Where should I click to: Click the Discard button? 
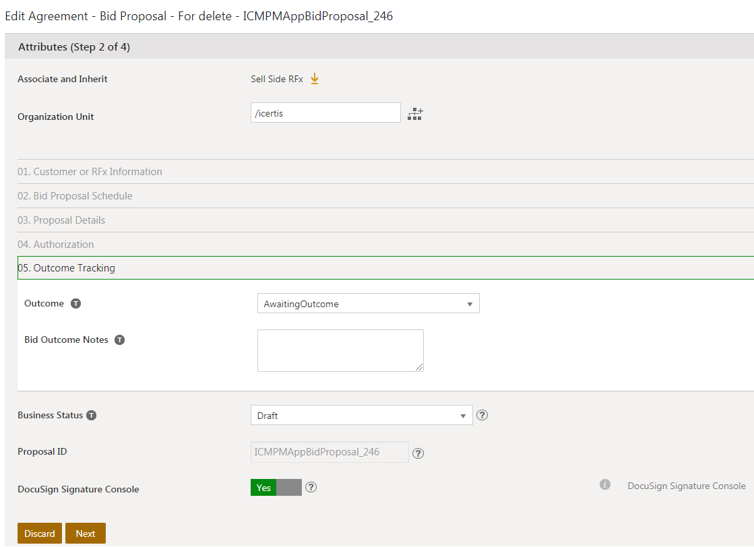pyautogui.click(x=40, y=534)
